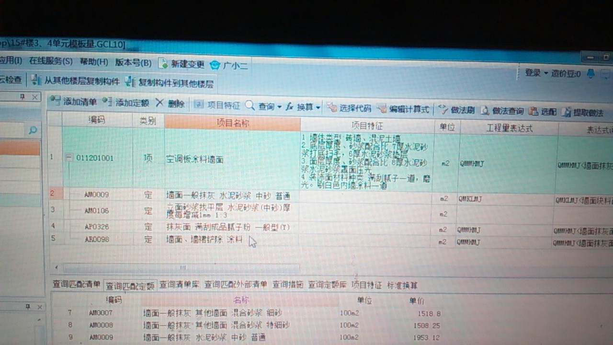
Task: Switch to 查询定额库 tab
Action: click(x=328, y=285)
